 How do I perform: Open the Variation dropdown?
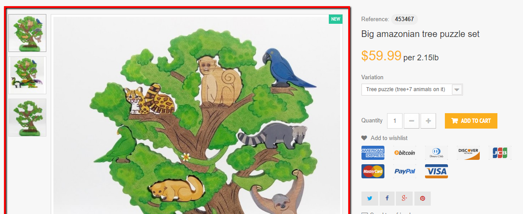coord(412,89)
